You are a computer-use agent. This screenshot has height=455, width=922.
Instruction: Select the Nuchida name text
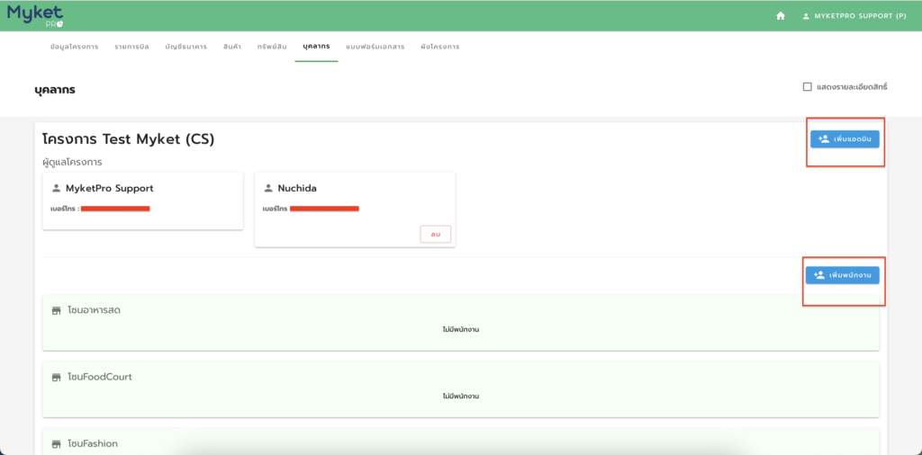click(x=297, y=189)
